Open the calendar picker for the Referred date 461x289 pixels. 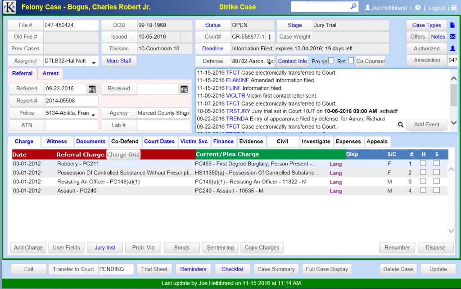(92, 89)
